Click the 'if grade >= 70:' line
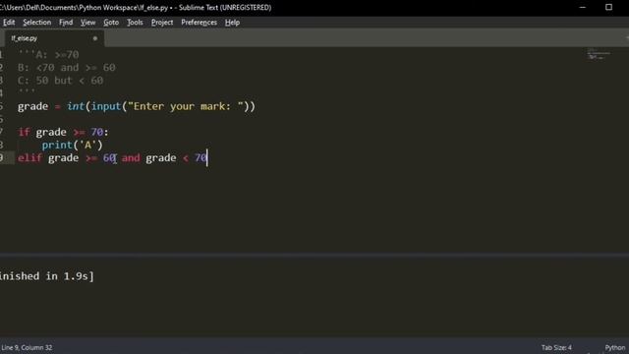This screenshot has width=629, height=354. (63, 132)
